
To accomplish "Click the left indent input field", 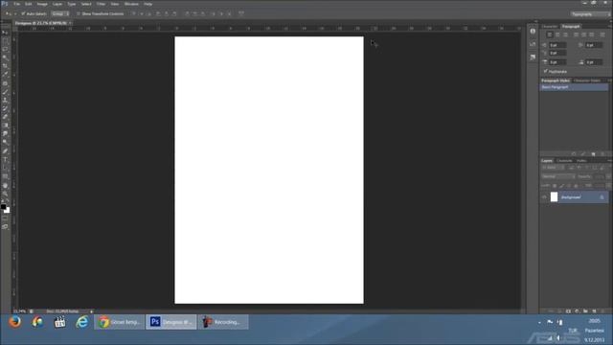I will 557,45.
